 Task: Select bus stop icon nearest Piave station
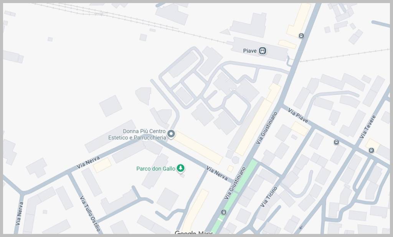click(301, 36)
